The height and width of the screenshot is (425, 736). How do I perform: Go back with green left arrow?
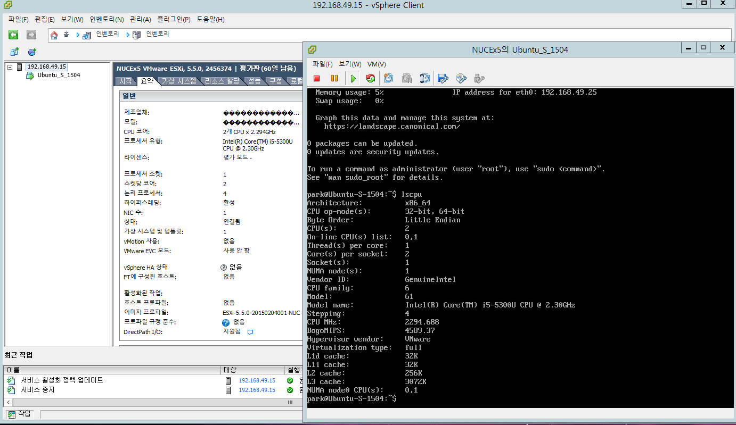(13, 35)
